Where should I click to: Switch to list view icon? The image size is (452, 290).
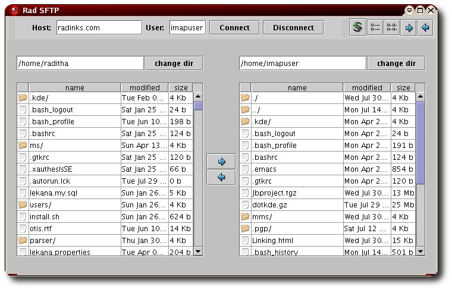pyautogui.click(x=375, y=28)
